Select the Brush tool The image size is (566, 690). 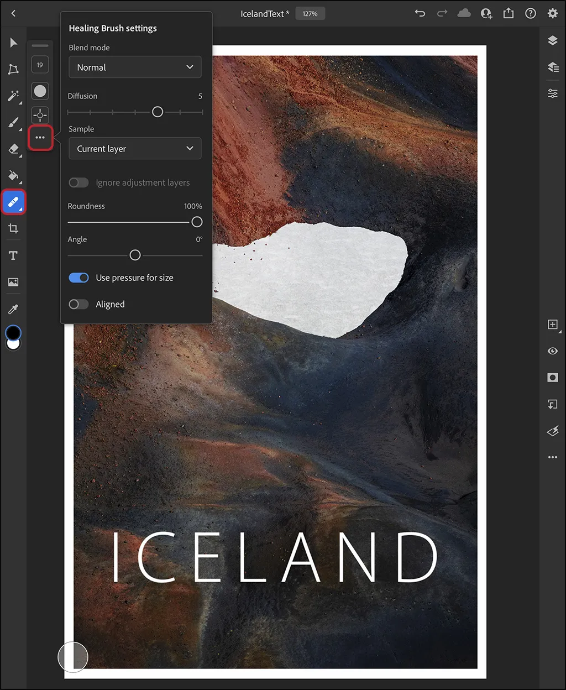[x=13, y=122]
